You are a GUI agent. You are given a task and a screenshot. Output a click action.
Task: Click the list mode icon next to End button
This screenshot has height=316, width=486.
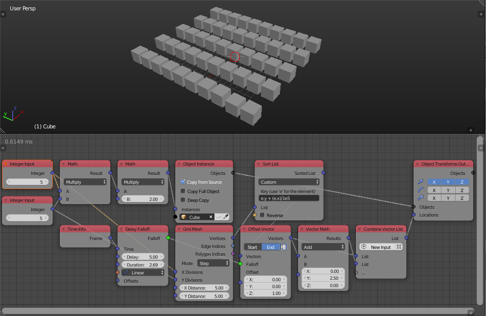click(283, 247)
